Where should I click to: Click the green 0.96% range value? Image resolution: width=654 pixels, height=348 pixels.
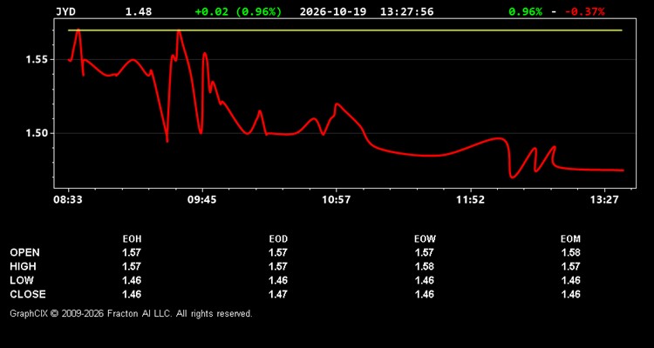tap(525, 11)
